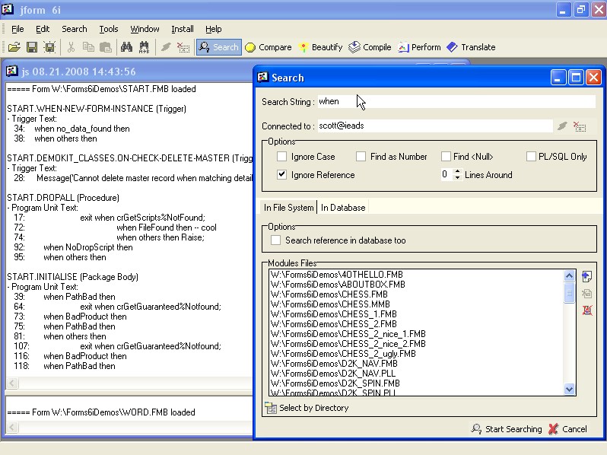Click left scroll arrow under START.FMB results

tap(12, 383)
